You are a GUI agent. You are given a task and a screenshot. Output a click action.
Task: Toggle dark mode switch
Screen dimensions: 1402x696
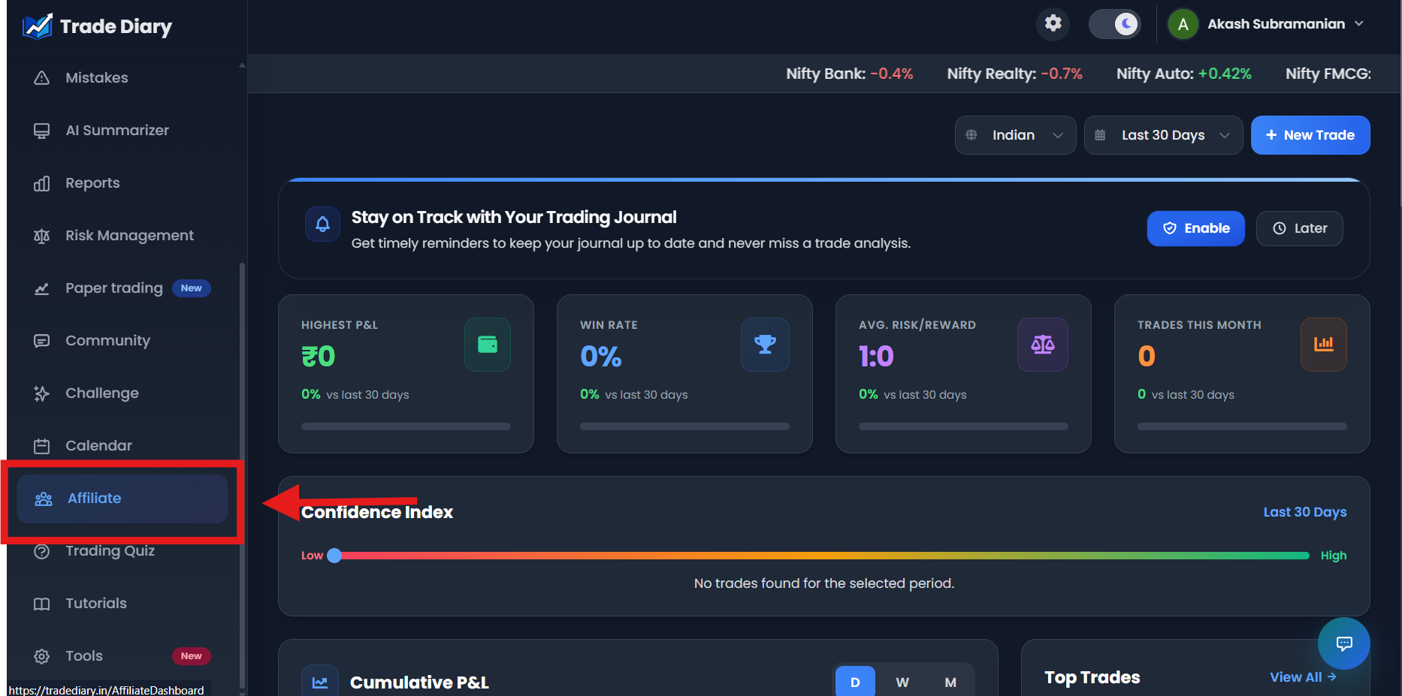point(1115,24)
